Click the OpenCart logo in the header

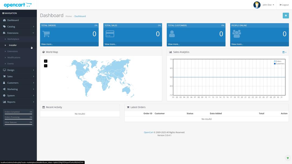pyautogui.click(x=18, y=5)
